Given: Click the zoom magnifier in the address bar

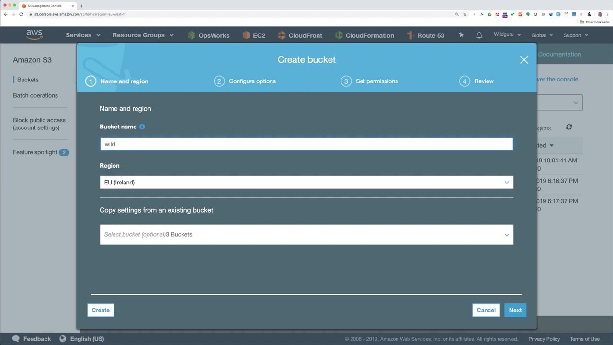Looking at the screenshot, I should coord(457,14).
